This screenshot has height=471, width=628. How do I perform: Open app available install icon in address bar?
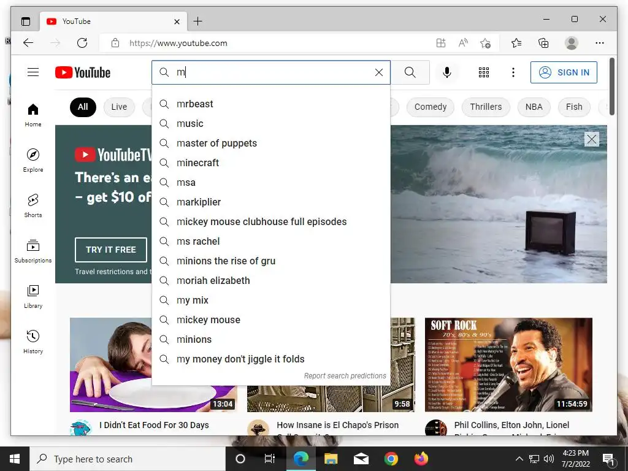click(440, 43)
